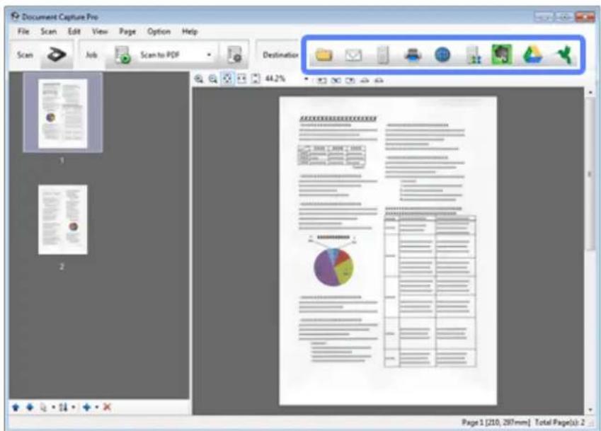Viewport: 601px width, 431px height.
Task: Select the envelope Send by E-mail destination
Action: coord(353,55)
